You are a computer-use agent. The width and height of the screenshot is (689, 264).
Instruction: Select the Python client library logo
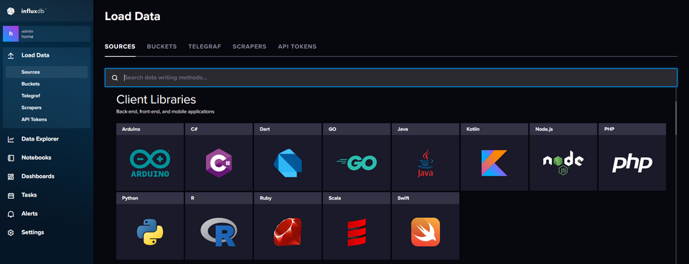[150, 232]
